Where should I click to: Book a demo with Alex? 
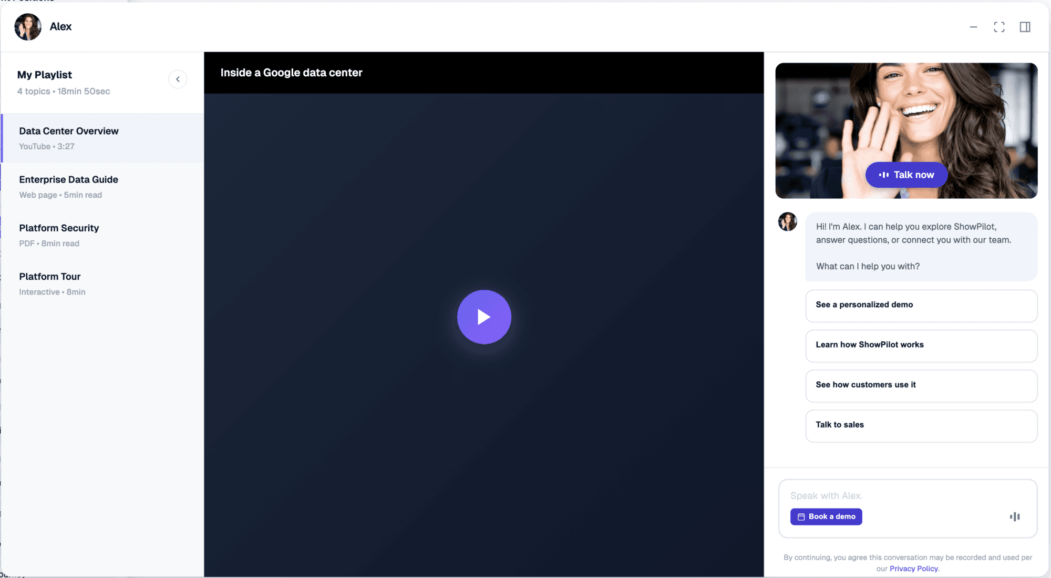tap(826, 516)
